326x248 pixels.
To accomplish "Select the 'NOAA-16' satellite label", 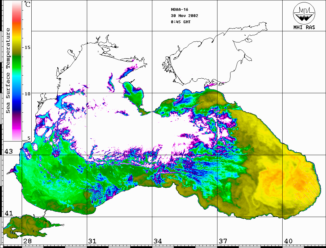I will [x=179, y=10].
